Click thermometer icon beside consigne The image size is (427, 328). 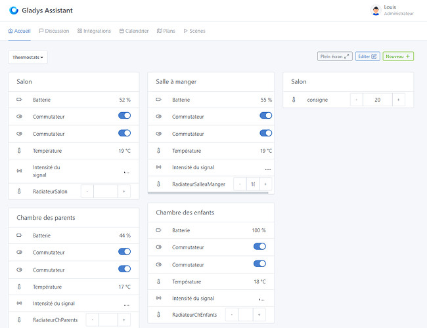click(294, 100)
